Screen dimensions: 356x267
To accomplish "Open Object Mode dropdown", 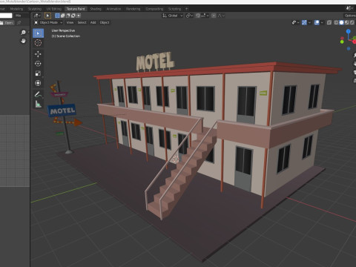I will [48, 22].
